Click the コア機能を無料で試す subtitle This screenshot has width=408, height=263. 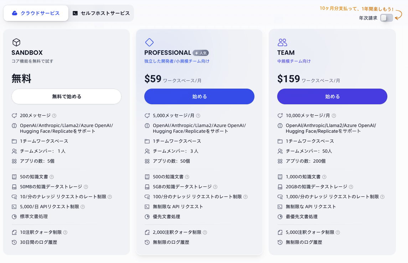32,61
